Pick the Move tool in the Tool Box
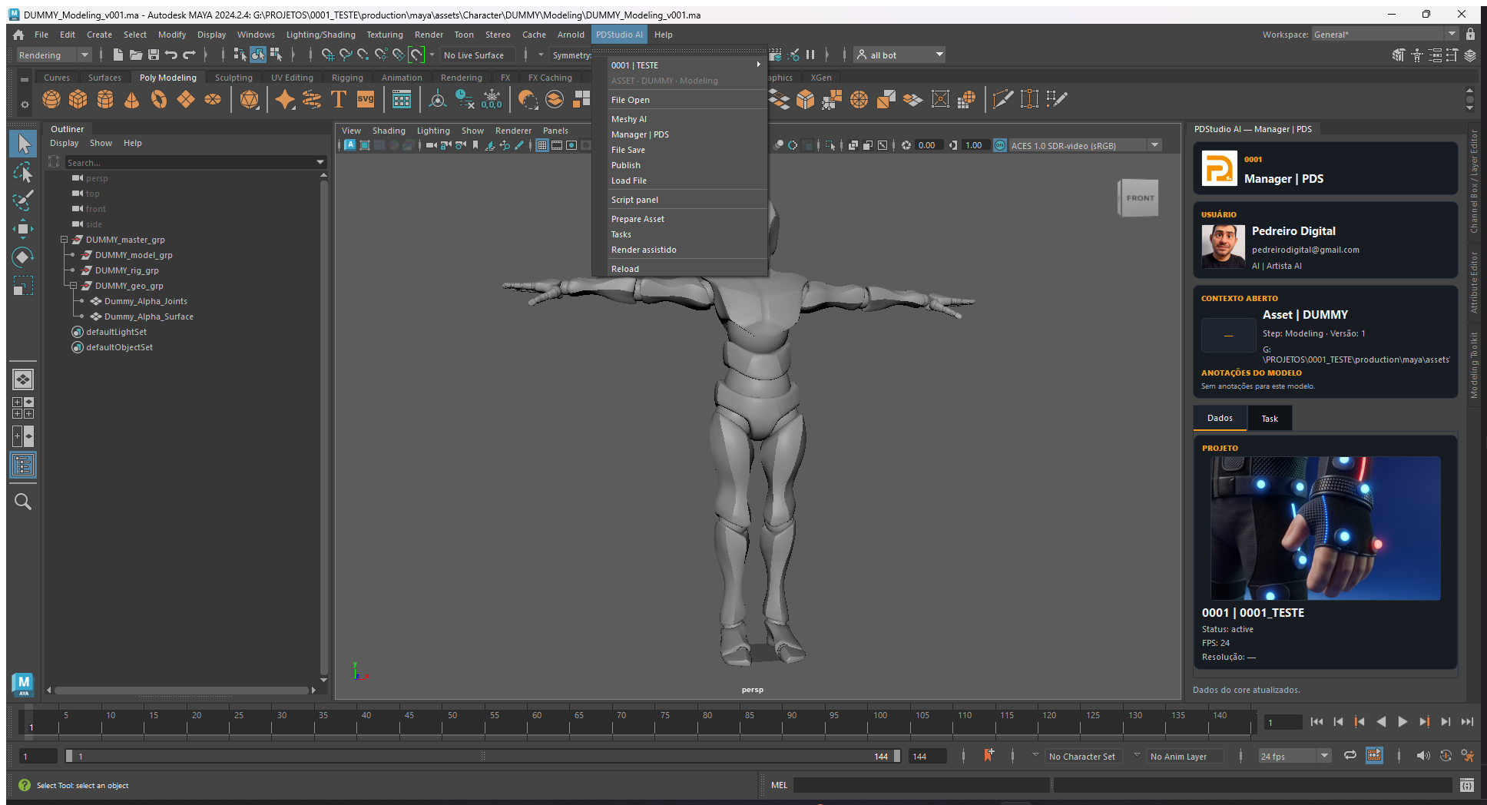Image resolution: width=1487 pixels, height=805 pixels. pos(23,229)
